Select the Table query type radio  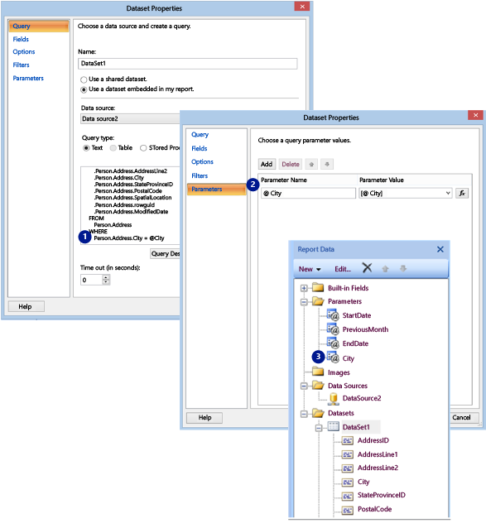tap(113, 148)
